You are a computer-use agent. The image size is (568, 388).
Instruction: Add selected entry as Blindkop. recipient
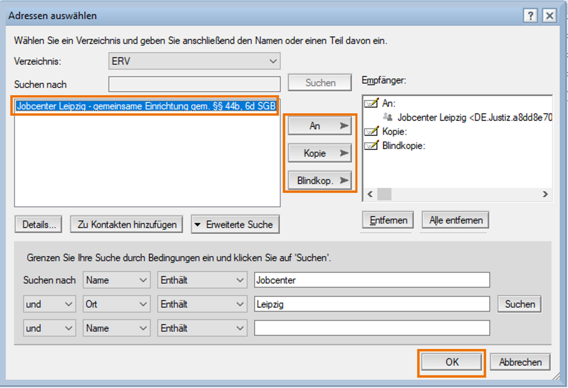click(x=320, y=181)
